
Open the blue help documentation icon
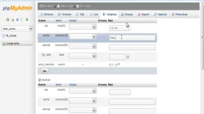(x=17, y=20)
